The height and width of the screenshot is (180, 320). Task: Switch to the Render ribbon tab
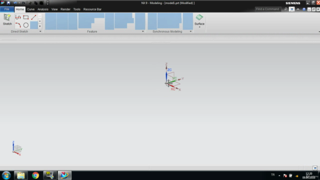click(65, 9)
